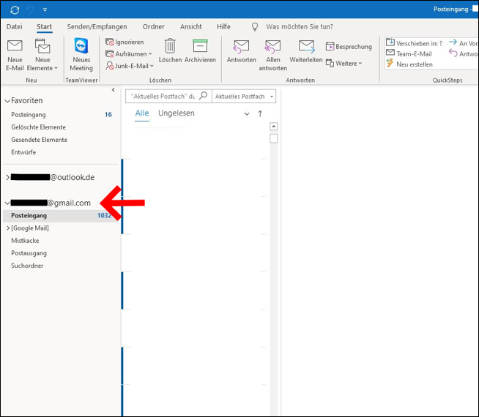The width and height of the screenshot is (479, 417).
Task: Select the Team-E-Mail quick step
Action: click(409, 53)
